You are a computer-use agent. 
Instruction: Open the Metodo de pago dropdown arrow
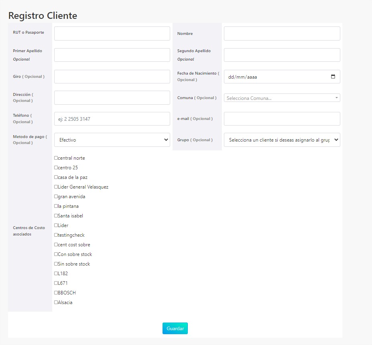166,140
